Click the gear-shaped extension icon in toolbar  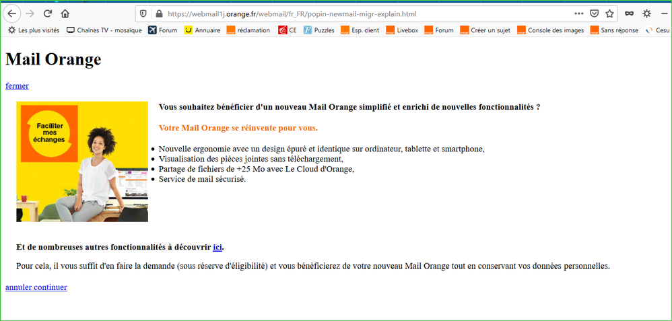(x=647, y=13)
